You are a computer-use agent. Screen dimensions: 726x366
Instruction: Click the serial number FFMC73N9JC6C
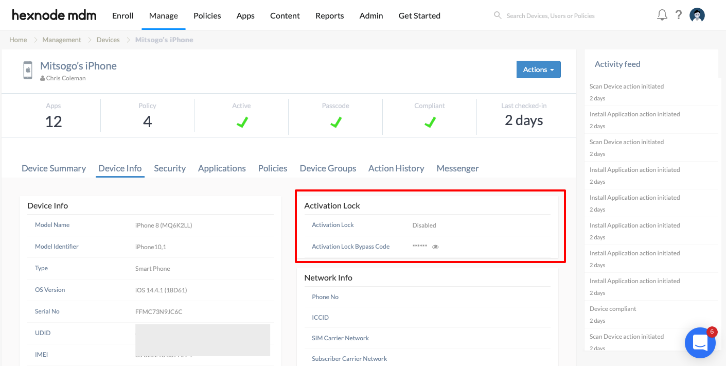(158, 311)
